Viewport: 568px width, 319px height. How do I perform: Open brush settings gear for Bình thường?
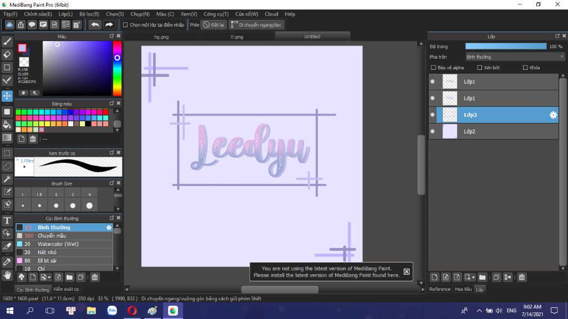click(109, 228)
